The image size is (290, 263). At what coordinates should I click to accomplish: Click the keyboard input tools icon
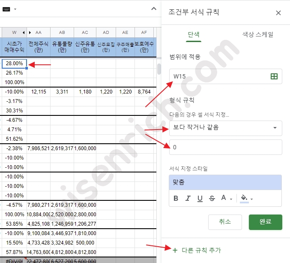pyautogui.click(x=6, y=9)
